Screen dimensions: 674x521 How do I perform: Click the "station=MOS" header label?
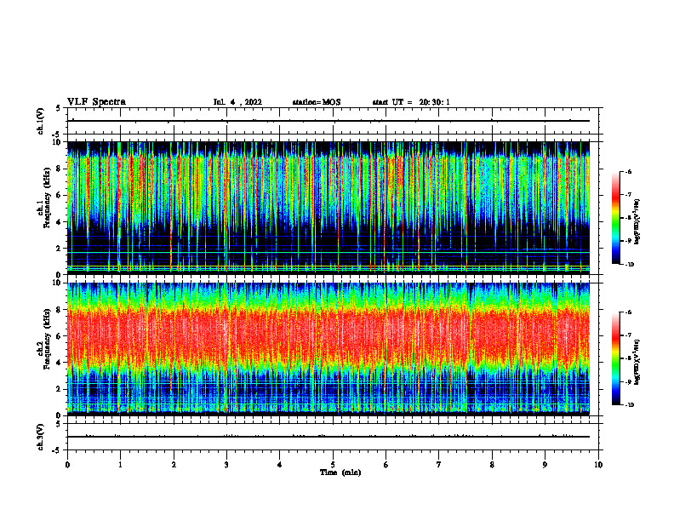pyautogui.click(x=317, y=102)
